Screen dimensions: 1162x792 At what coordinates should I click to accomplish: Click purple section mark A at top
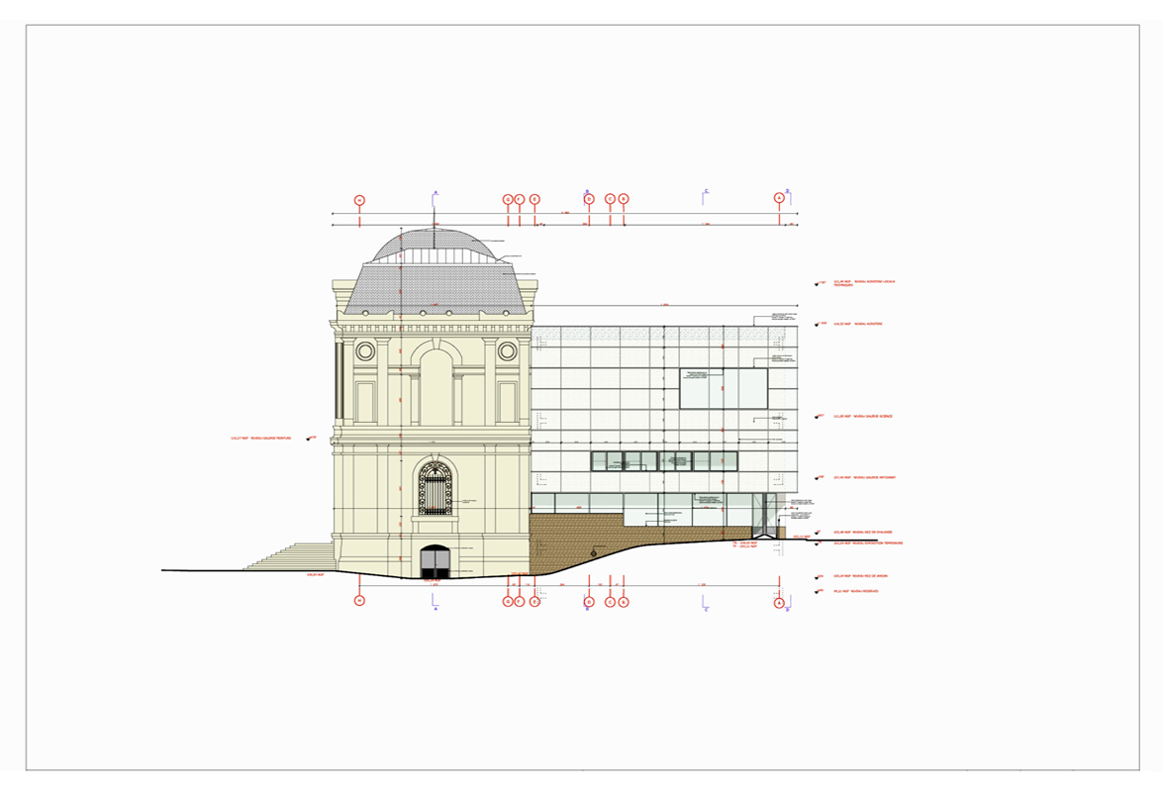[436, 196]
